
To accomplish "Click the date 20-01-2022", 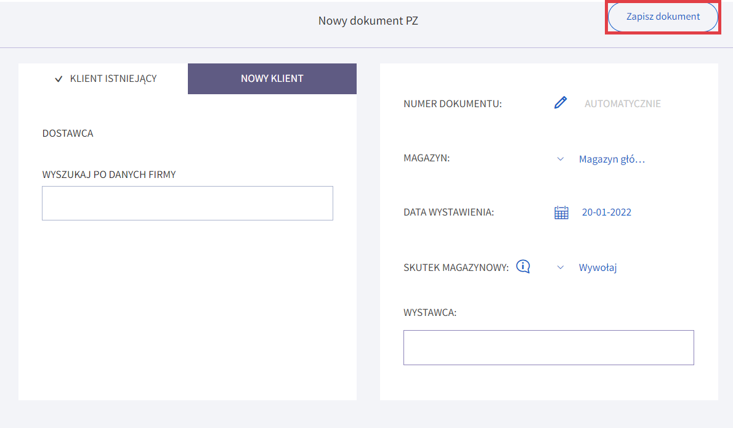I will point(606,212).
